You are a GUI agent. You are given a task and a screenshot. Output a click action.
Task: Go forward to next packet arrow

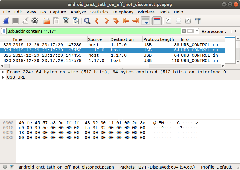pyautogui.click(x=107, y=21)
